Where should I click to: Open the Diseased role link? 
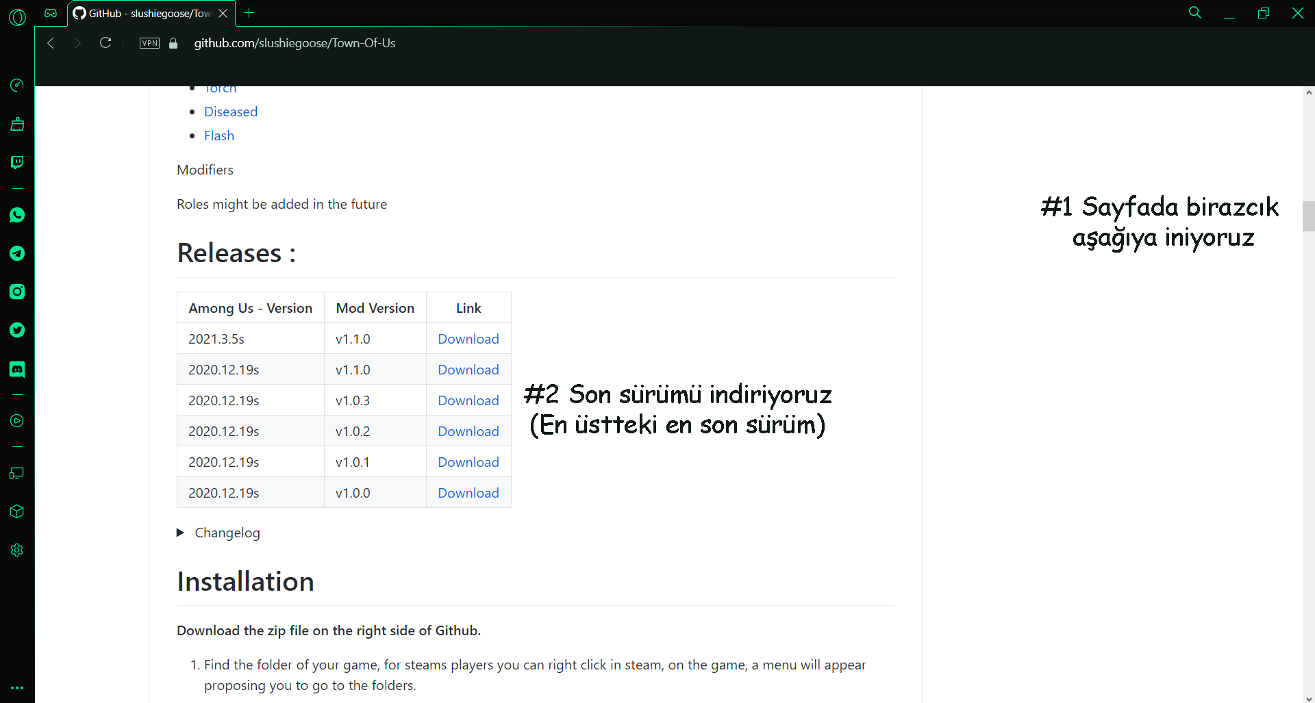[x=231, y=112]
